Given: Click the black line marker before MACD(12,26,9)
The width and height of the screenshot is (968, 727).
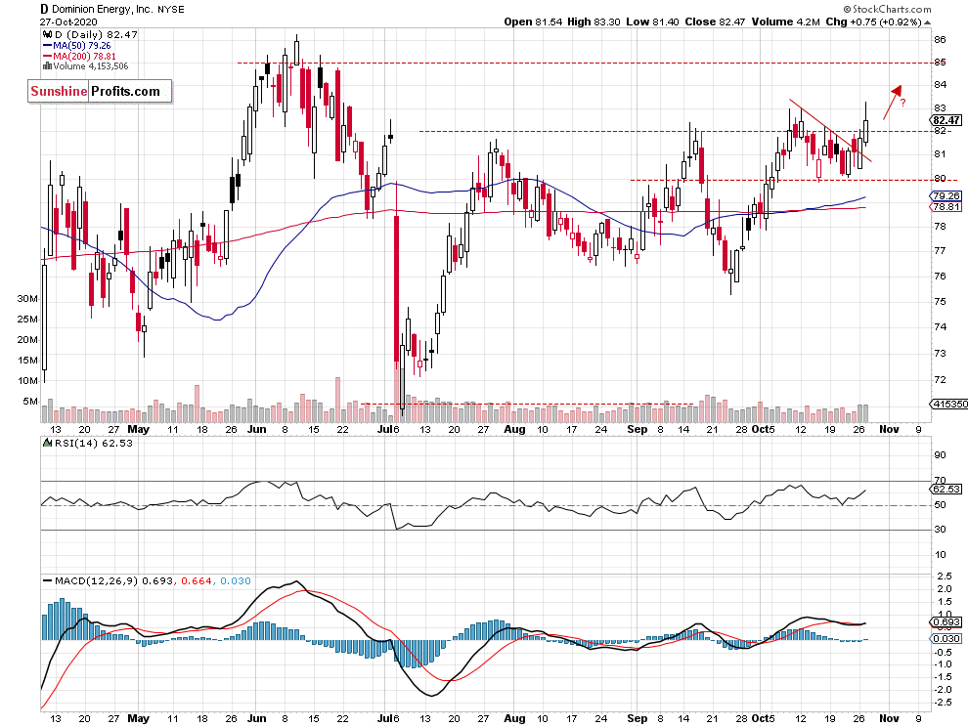Looking at the screenshot, I should tap(47, 580).
